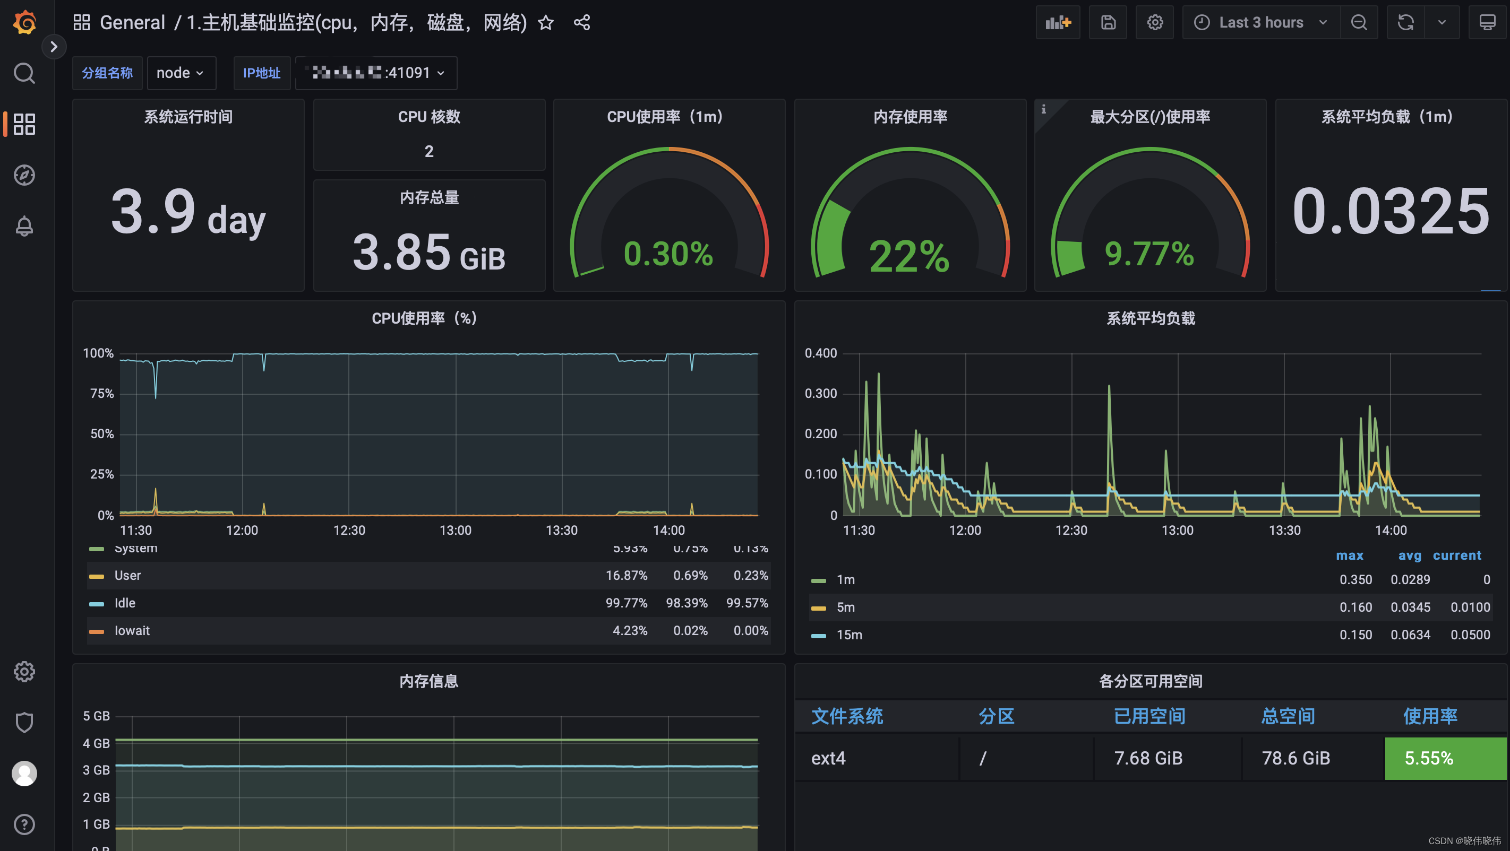The height and width of the screenshot is (851, 1510).
Task: Click the green 1m legend color swatch
Action: tap(818, 580)
